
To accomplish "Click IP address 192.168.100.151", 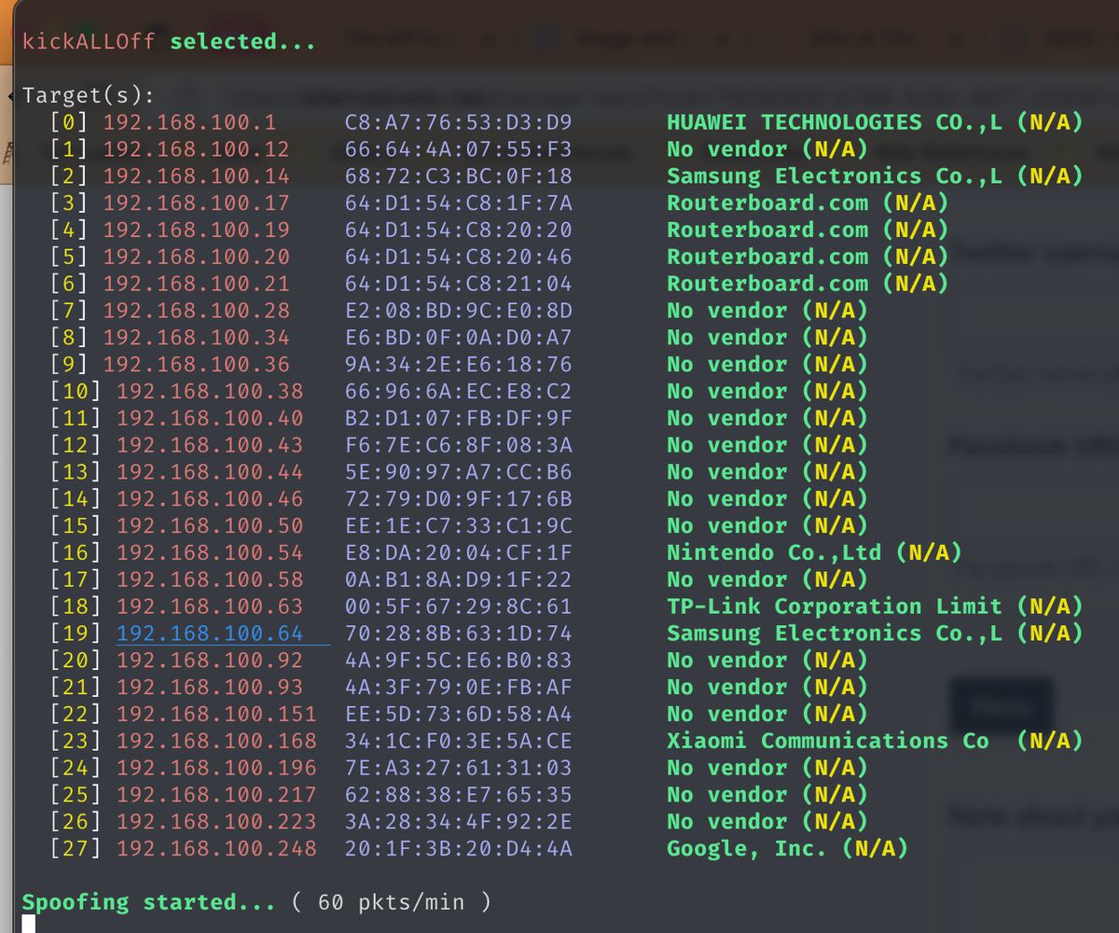I will click(216, 715).
